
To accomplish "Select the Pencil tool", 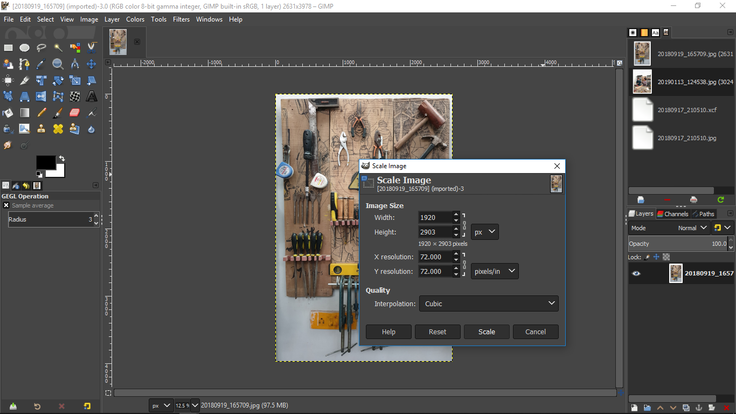I will pos(41,113).
